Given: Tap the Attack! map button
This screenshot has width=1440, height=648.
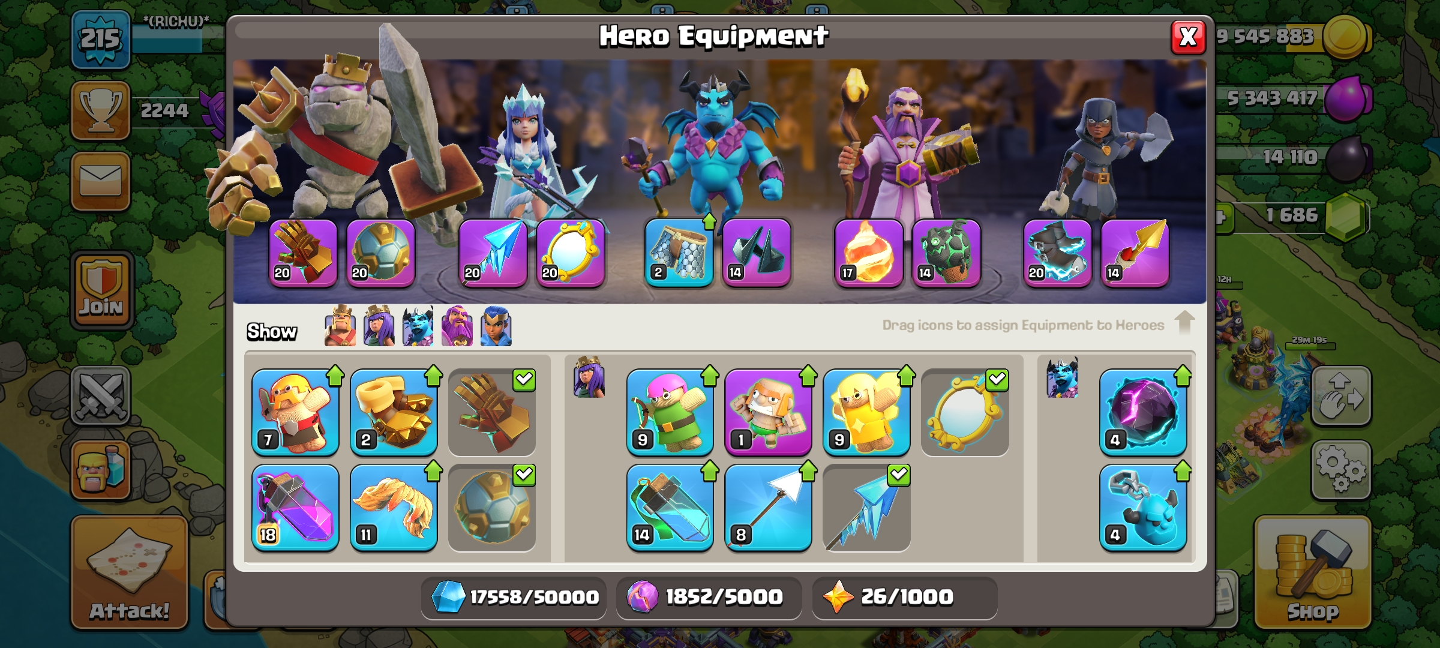Looking at the screenshot, I should tap(130, 573).
